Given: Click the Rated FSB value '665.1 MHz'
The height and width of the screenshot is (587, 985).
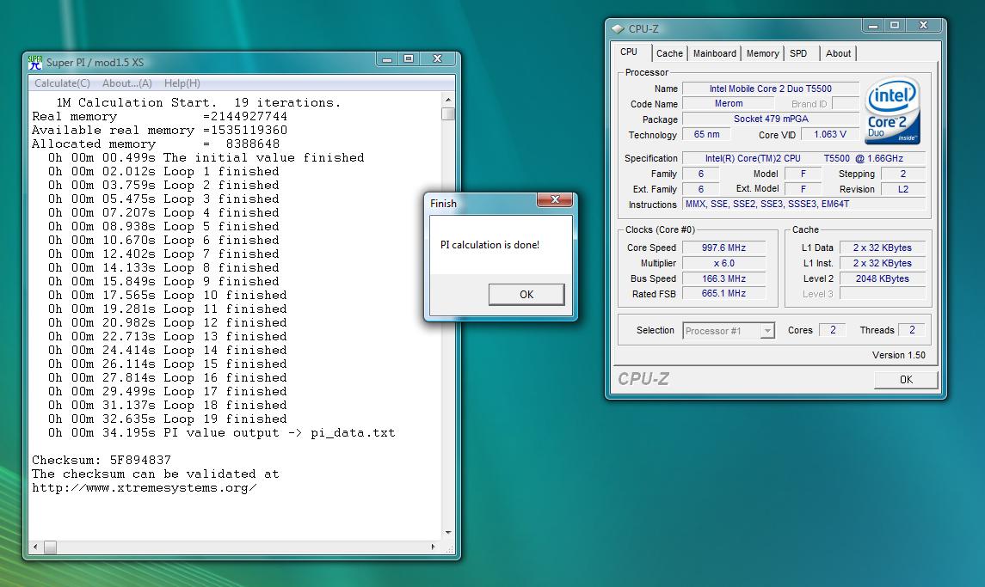Looking at the screenshot, I should click(x=723, y=294).
